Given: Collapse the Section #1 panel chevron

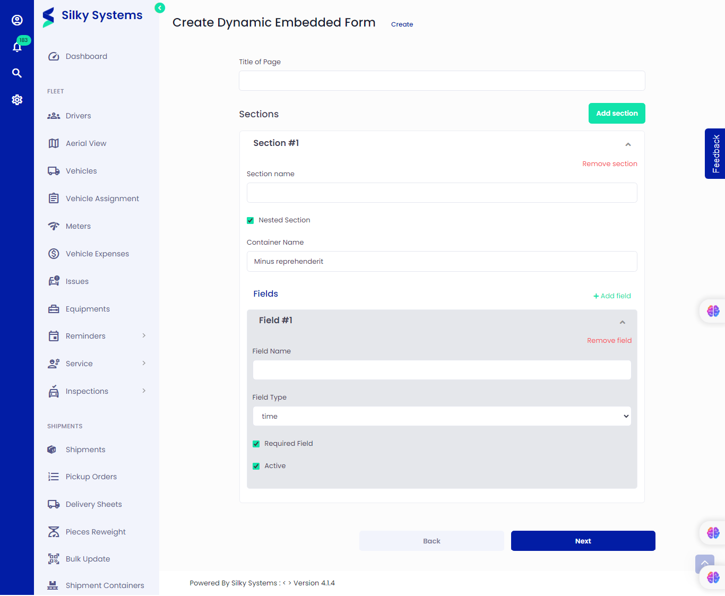Looking at the screenshot, I should (628, 144).
